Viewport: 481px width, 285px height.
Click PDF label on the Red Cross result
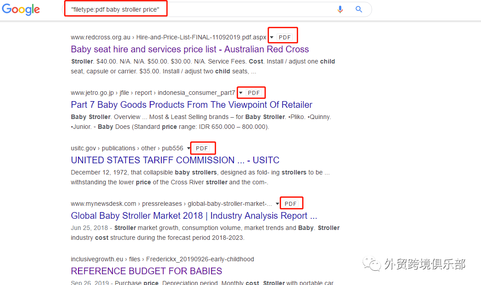pyautogui.click(x=285, y=37)
